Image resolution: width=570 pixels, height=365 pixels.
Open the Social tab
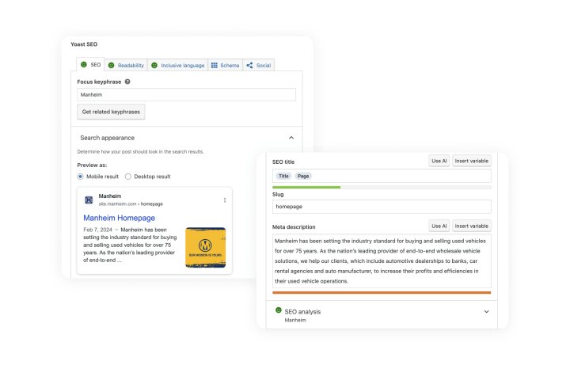click(258, 66)
